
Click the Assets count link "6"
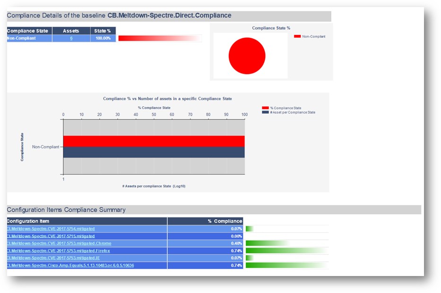71,38
